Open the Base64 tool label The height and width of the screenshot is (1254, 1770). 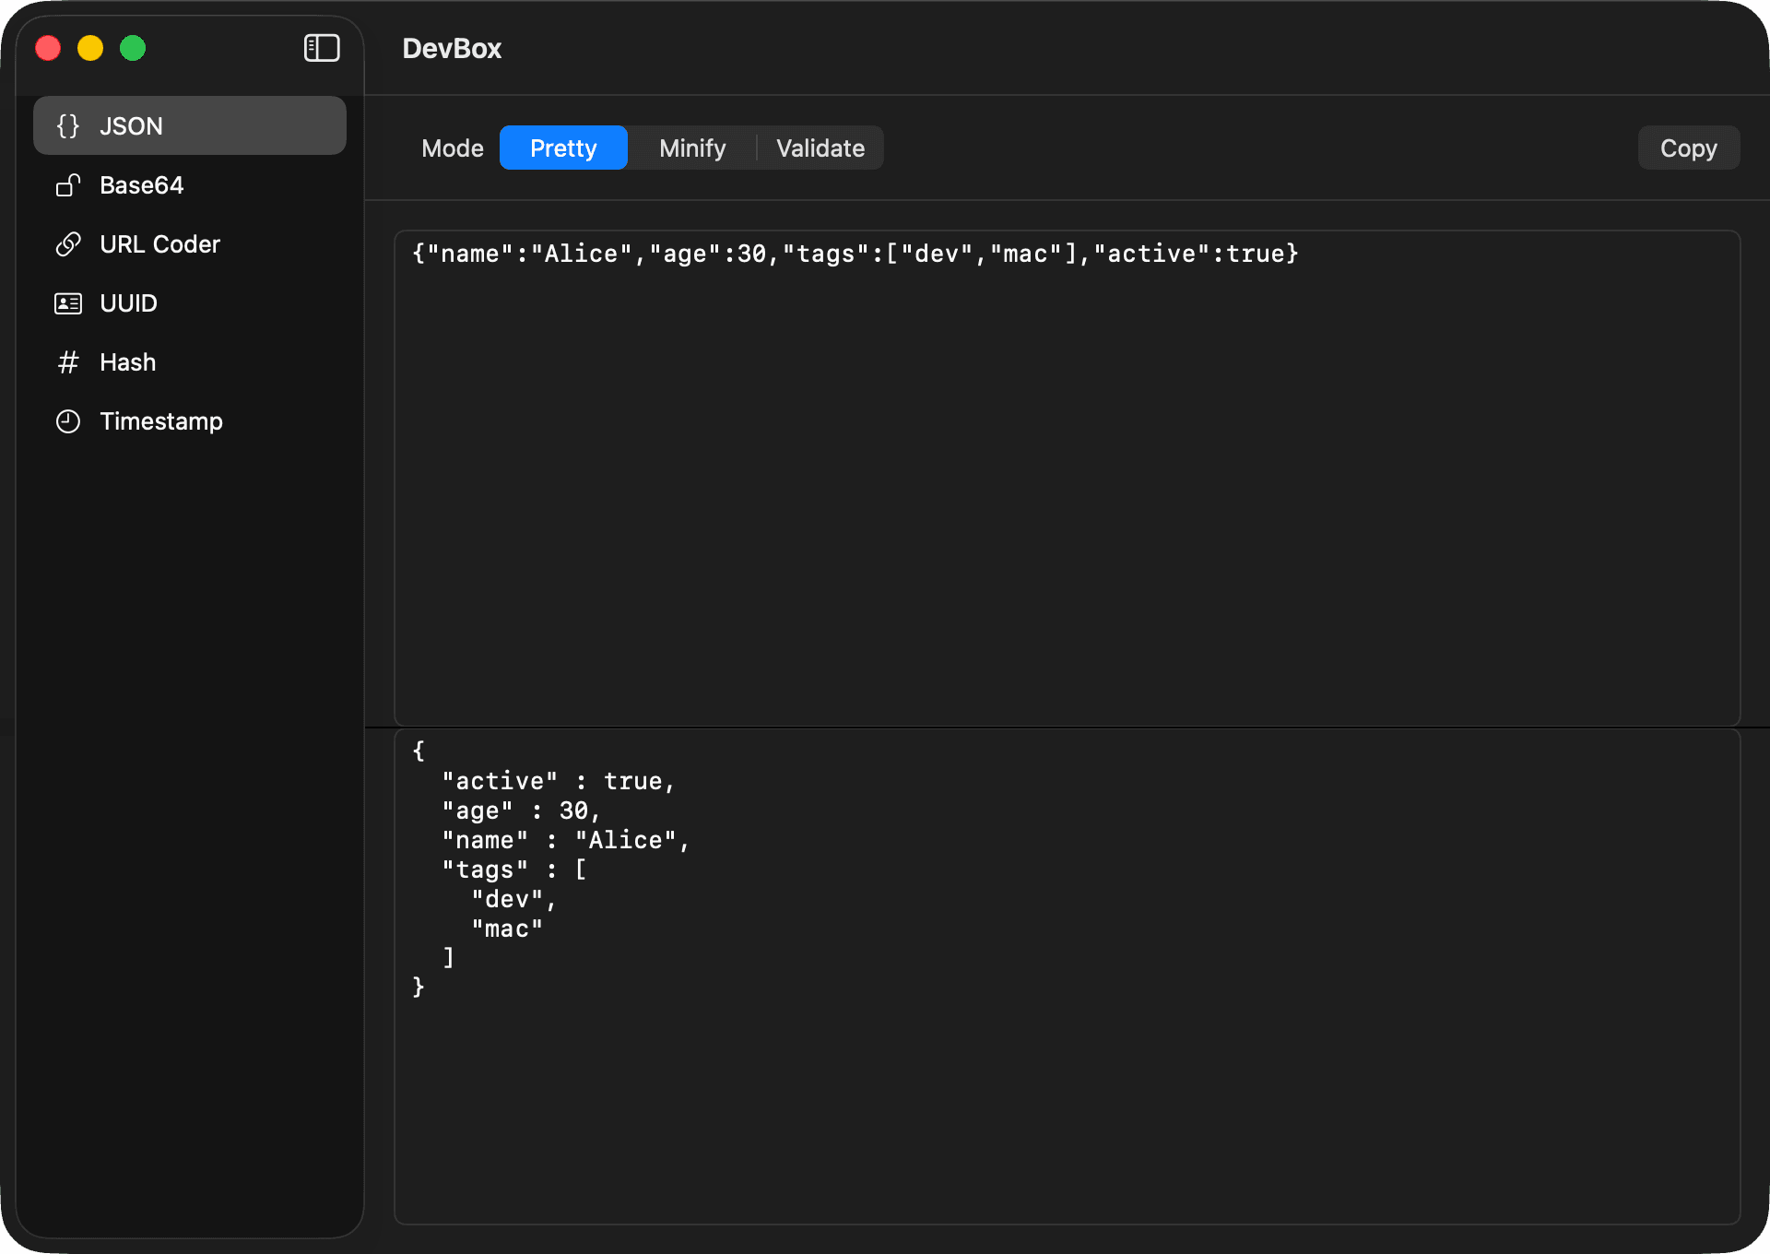(141, 185)
